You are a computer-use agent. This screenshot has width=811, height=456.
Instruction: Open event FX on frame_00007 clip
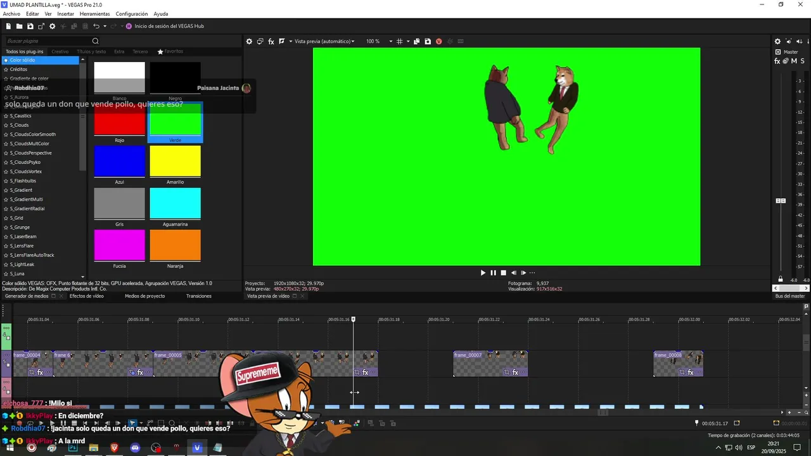pyautogui.click(x=515, y=372)
